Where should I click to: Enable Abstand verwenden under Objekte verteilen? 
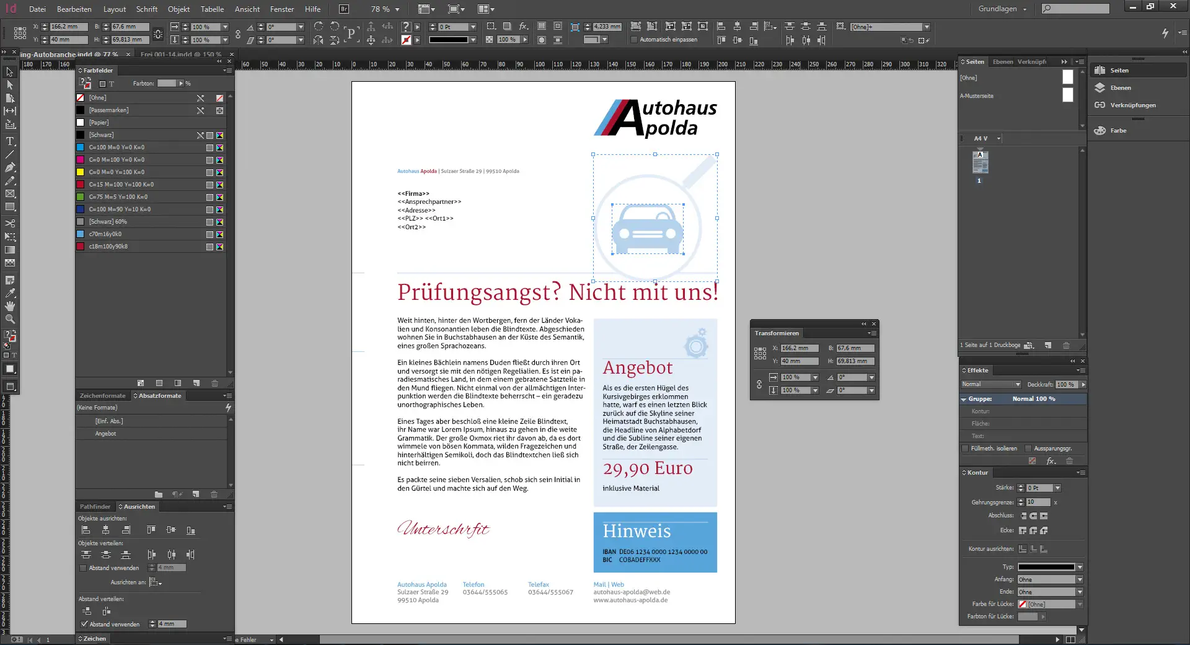click(x=83, y=568)
